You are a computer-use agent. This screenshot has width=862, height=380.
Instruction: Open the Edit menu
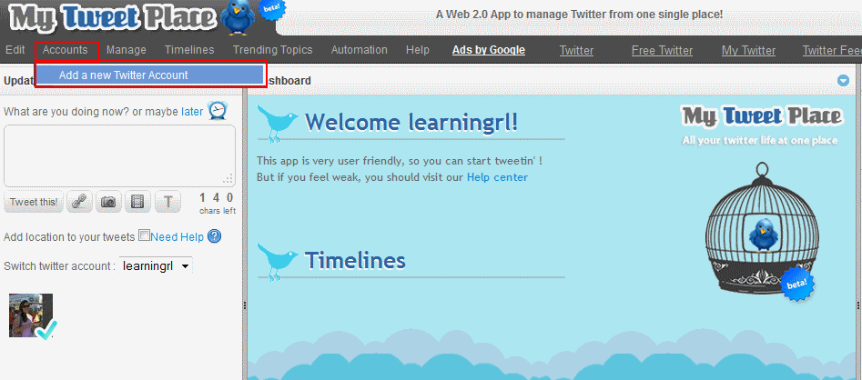pos(15,50)
